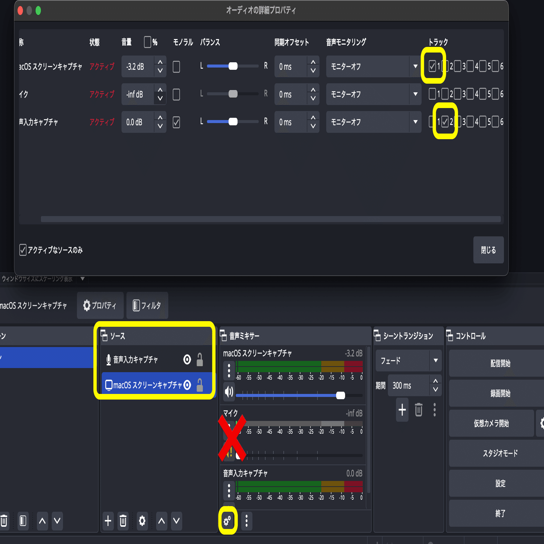Adjust balance slider for macOS スクリーンキャプチャ
This screenshot has width=544, height=544.
(233, 66)
